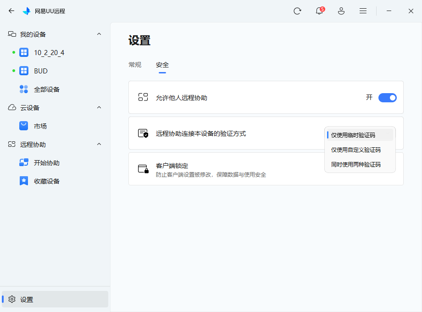This screenshot has width=422, height=312.
Task: Click 设置 at sidebar bottom
Action: click(27, 300)
